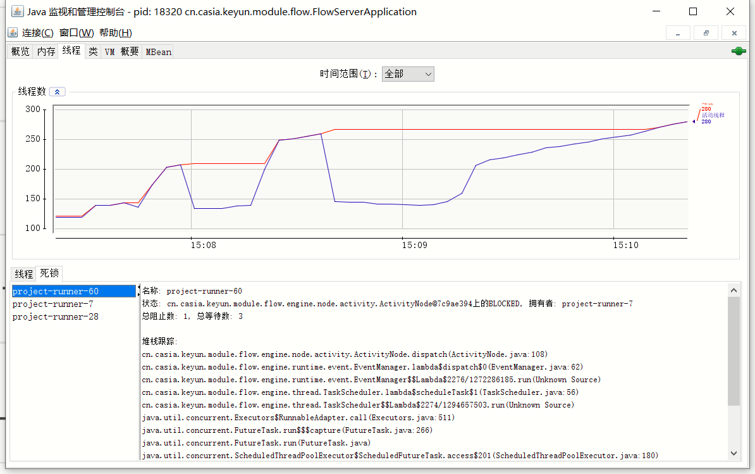This screenshot has width=755, height=474.
Task: Minimize the inner JConsole frame
Action: point(678,33)
